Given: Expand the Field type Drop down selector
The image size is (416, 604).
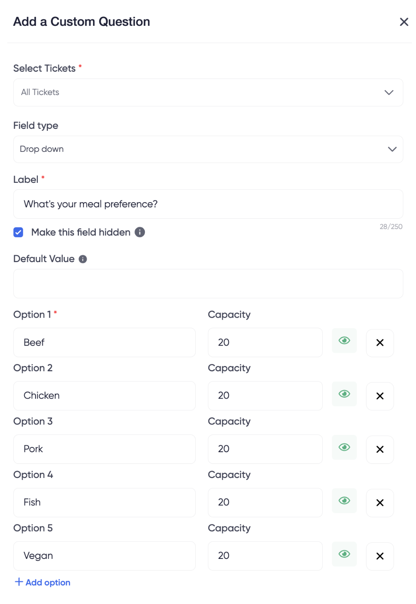Looking at the screenshot, I should click(208, 149).
